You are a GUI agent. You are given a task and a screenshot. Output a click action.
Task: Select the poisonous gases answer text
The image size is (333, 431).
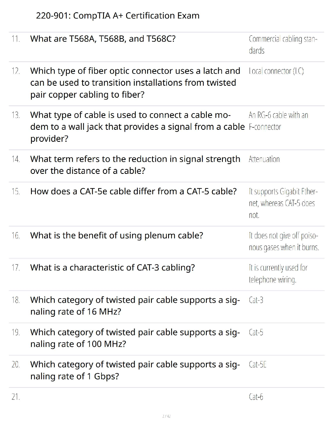283,241
